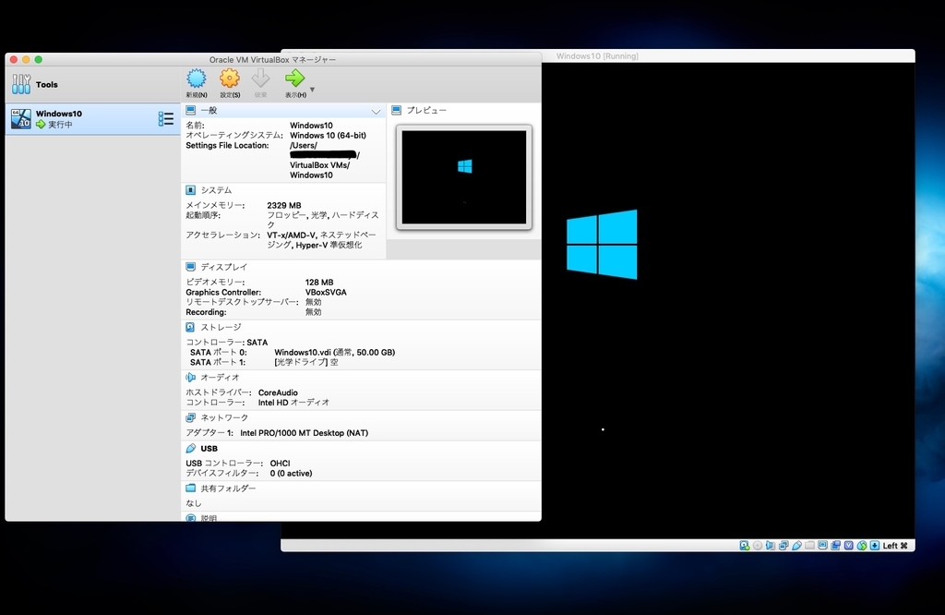Click 'Intel PRO/1000 MT Desktop (NAT)' adapter text
The width and height of the screenshot is (945, 615).
[x=305, y=433]
